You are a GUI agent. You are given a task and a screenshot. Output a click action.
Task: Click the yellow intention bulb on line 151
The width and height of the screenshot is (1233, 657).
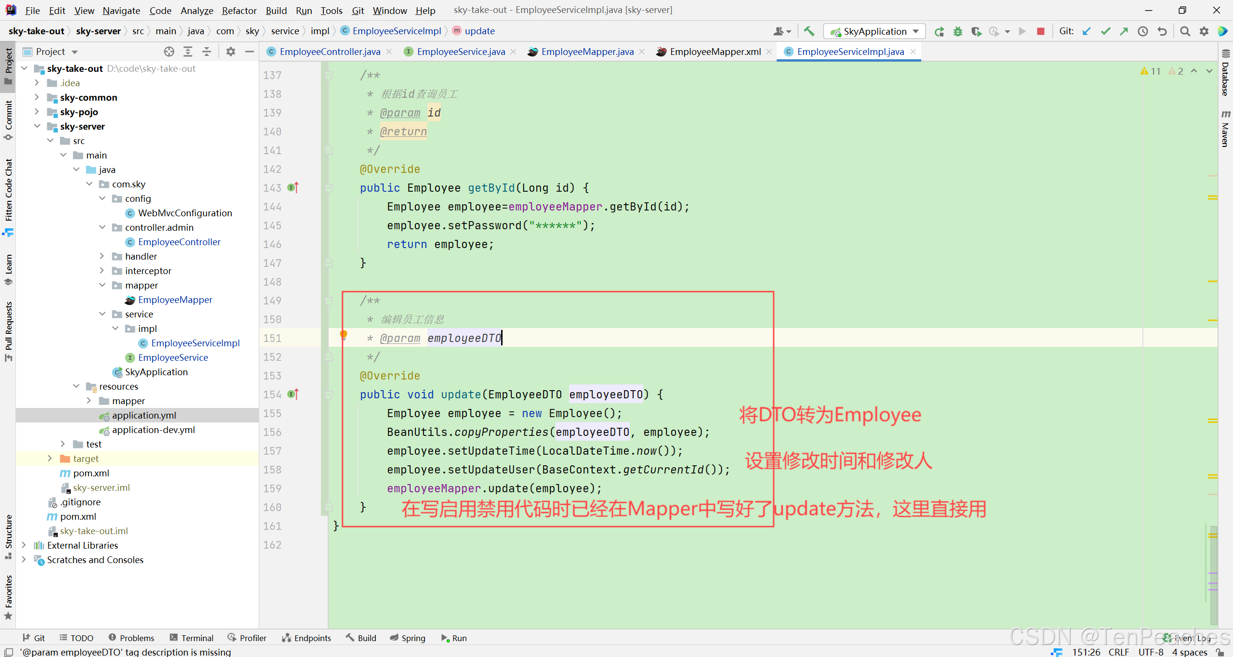coord(344,334)
